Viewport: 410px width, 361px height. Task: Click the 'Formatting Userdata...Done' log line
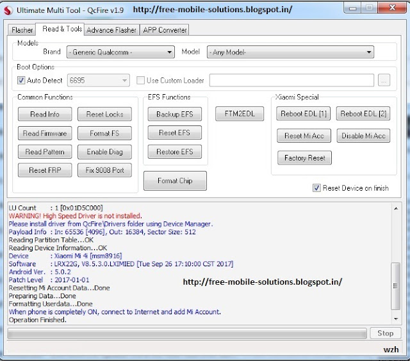[x=51, y=304]
